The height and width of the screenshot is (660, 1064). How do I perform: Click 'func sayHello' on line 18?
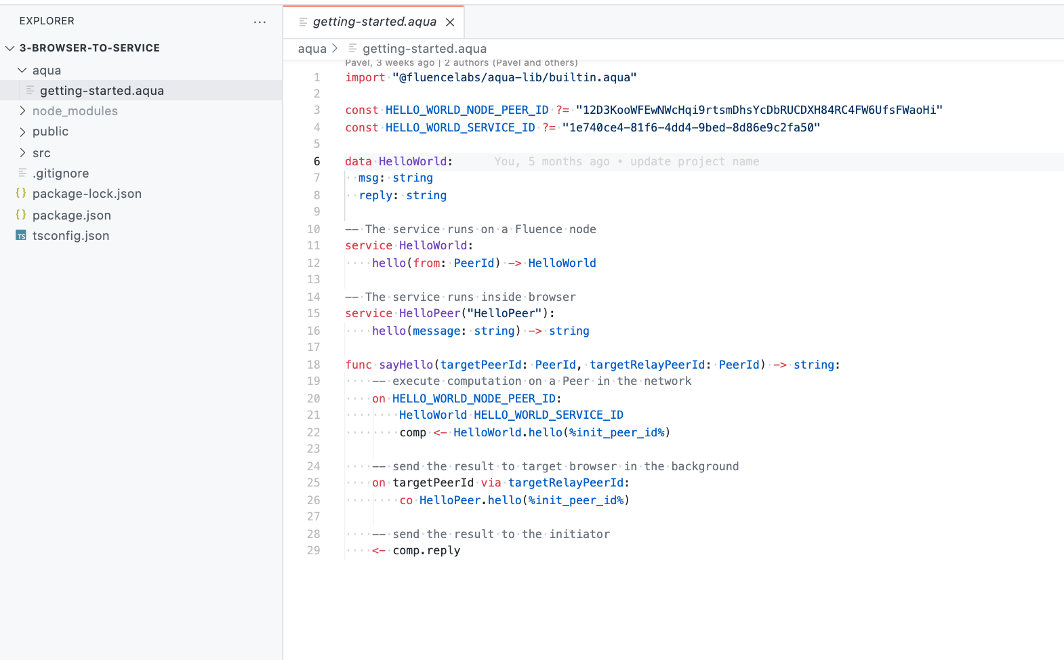[389, 365]
